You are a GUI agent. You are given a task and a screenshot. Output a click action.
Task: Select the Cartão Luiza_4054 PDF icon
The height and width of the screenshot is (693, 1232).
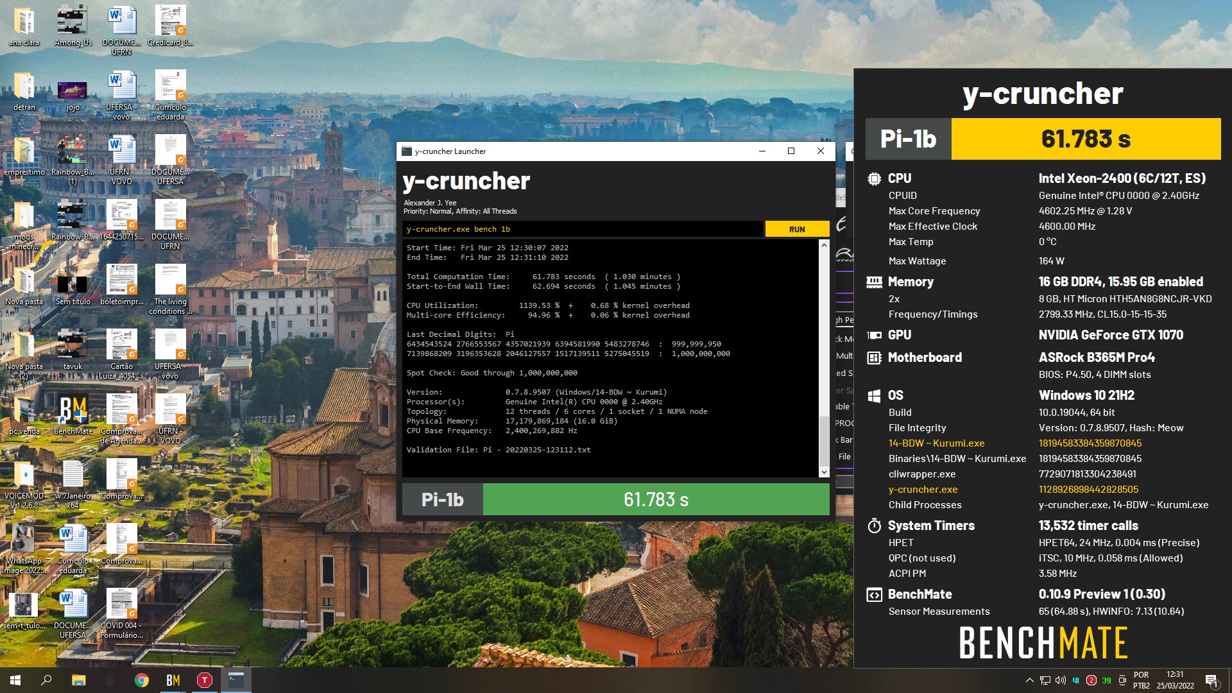(x=121, y=355)
